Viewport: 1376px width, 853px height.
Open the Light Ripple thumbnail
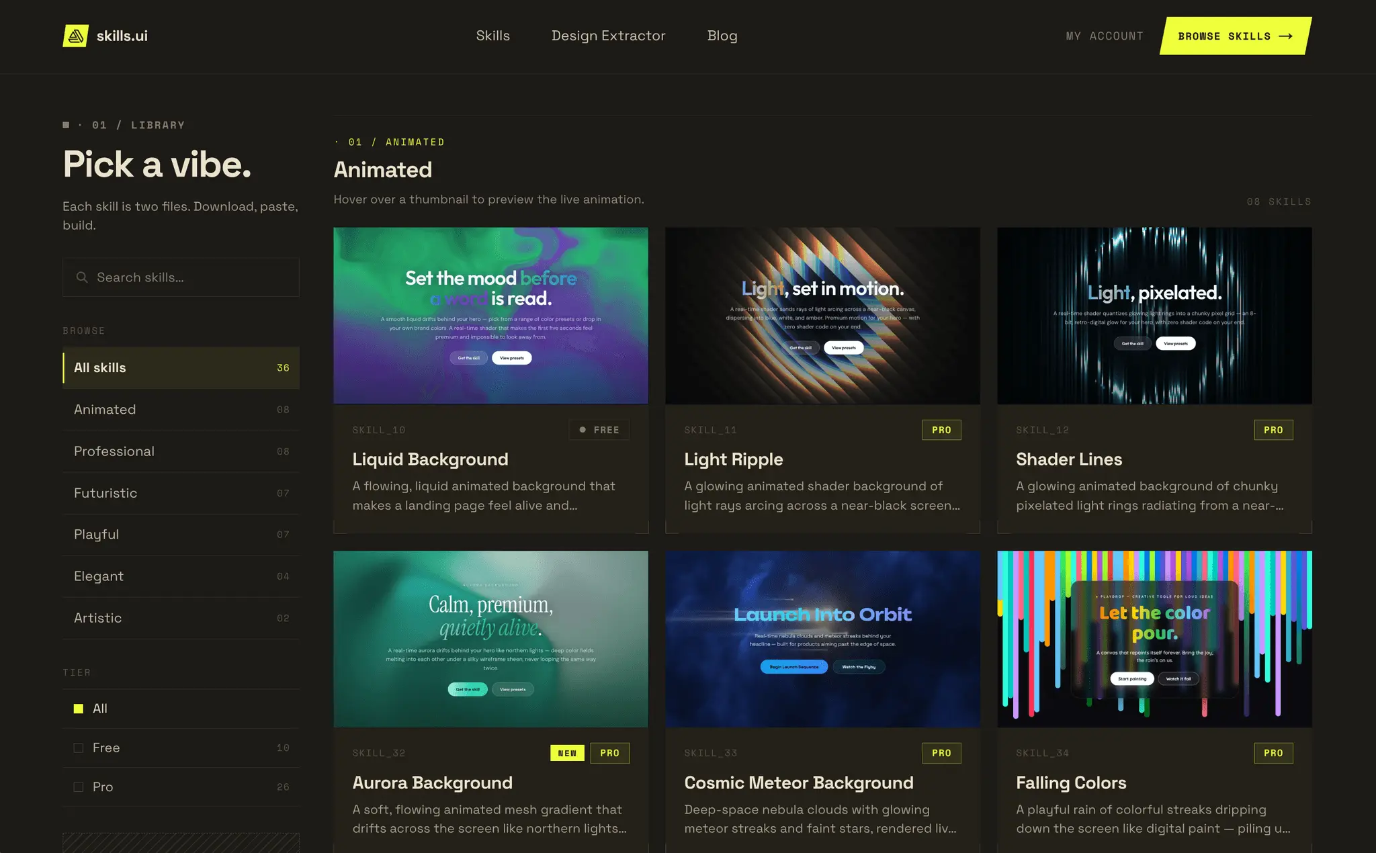823,316
